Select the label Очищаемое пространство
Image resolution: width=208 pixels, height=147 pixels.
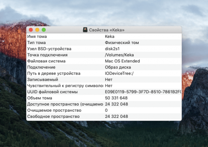coord(54,110)
